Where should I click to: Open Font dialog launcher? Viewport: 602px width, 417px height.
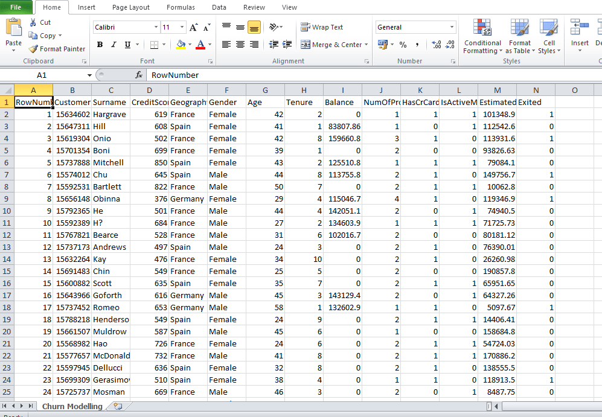pyautogui.click(x=210, y=62)
